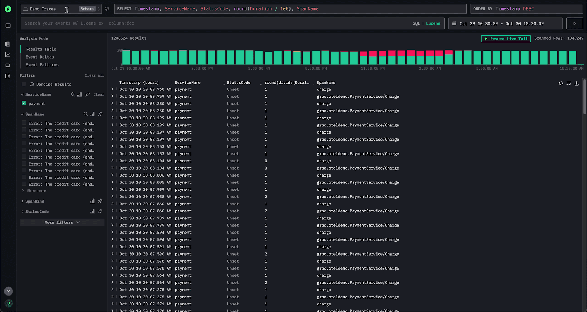Select Event Patterns analysis mode
This screenshot has width=587, height=312.
click(42, 65)
